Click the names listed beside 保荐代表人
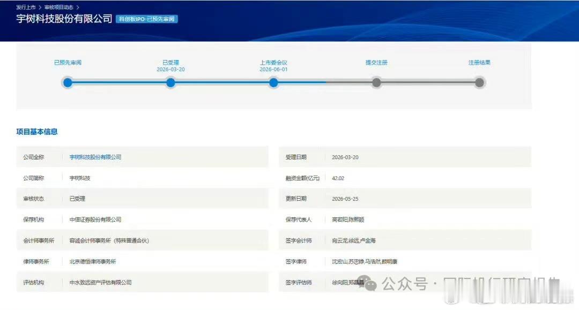This screenshot has width=579, height=310. coord(348,220)
